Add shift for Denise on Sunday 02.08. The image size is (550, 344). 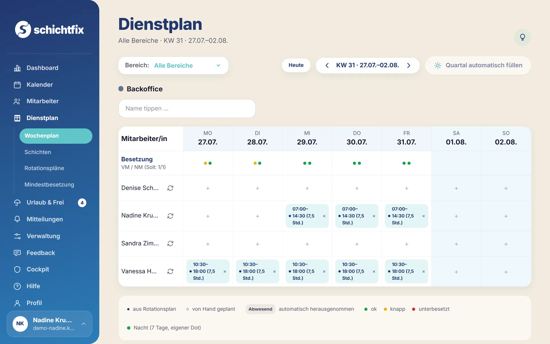coord(506,188)
